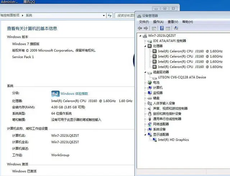Select the Intel(R) HD Graphics device icon
Image resolution: width=230 pixels, height=176 pixels.
click(x=155, y=140)
